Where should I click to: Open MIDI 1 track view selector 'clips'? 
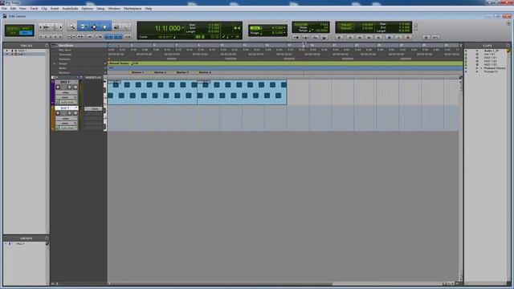66,92
